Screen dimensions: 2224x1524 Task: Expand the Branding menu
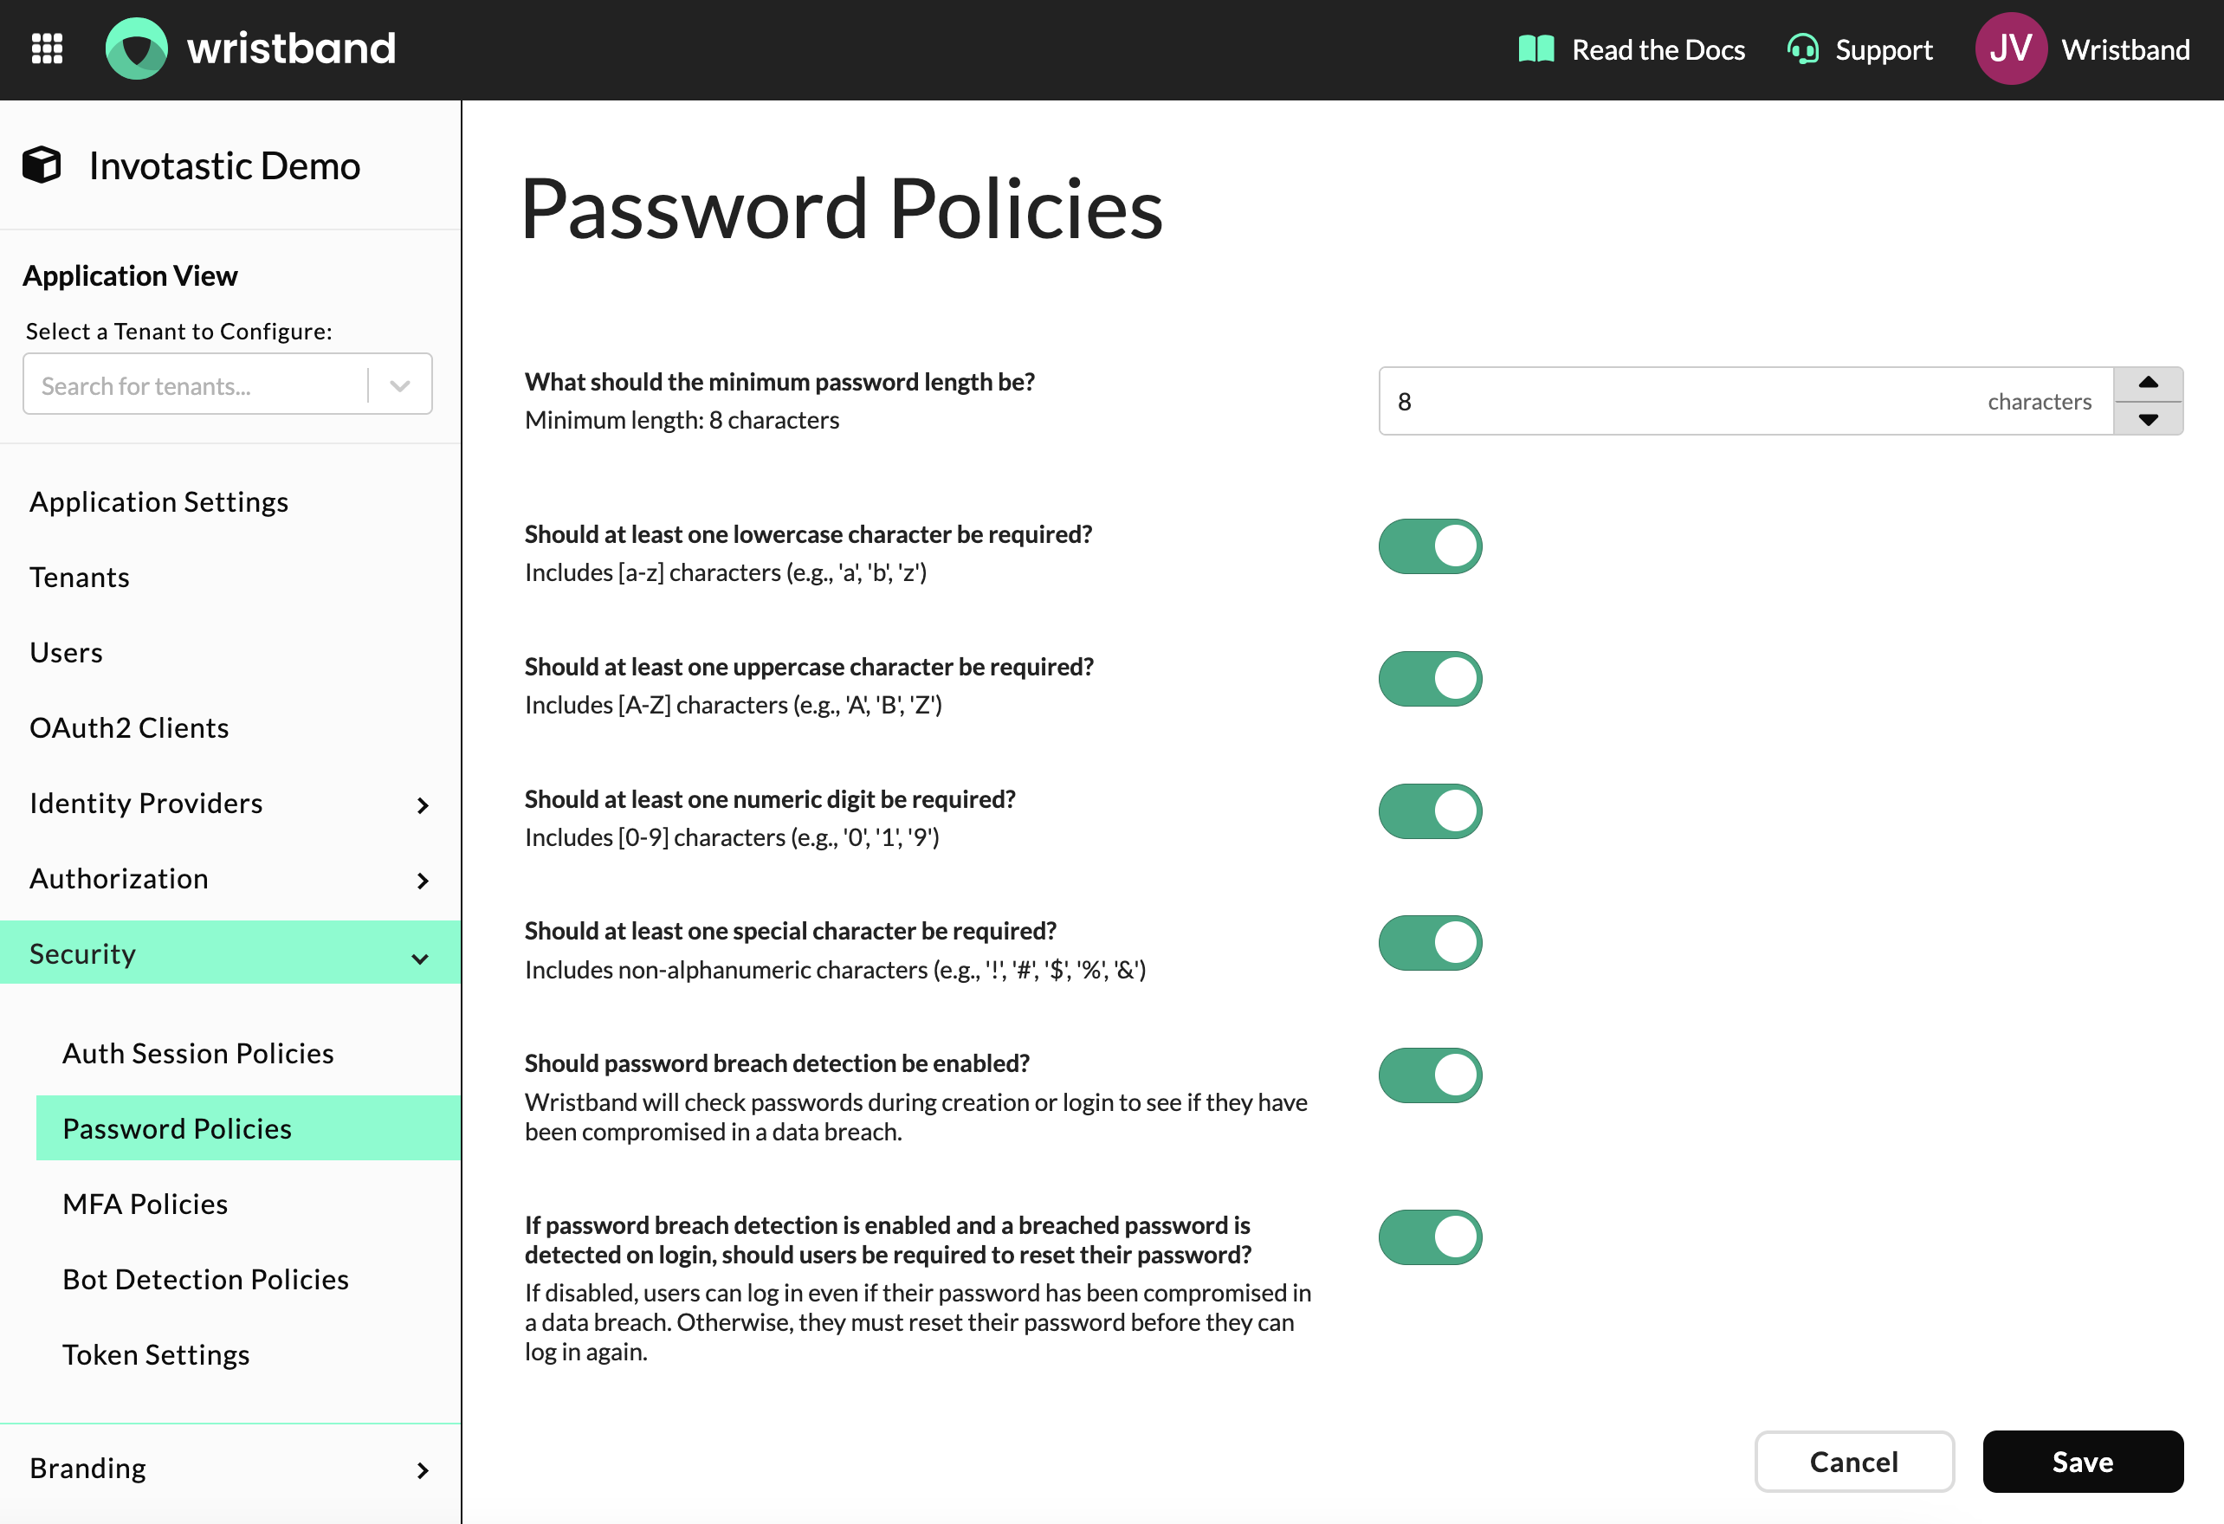click(422, 1470)
